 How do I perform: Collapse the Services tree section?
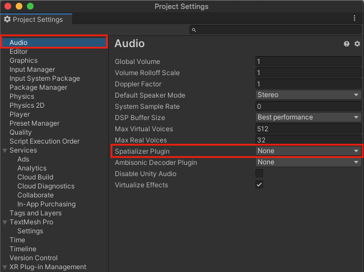pyautogui.click(x=5, y=150)
